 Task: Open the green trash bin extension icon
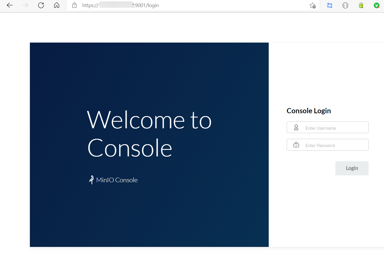point(361,5)
